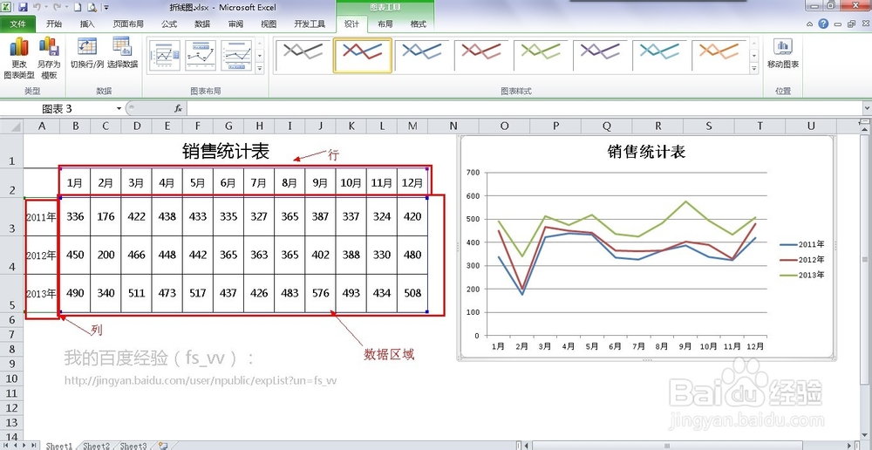This screenshot has height=450, width=872.
Task: Open Excel Help with the blue question mark
Action: pos(824,24)
